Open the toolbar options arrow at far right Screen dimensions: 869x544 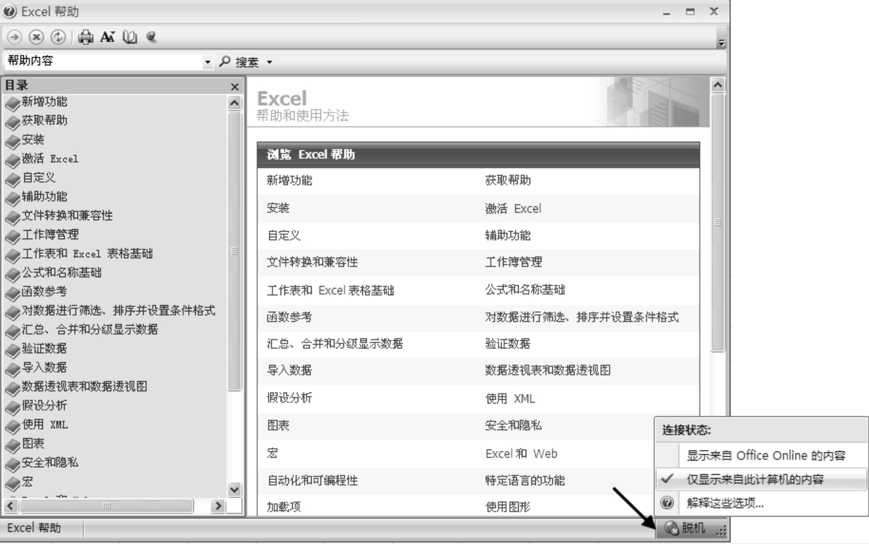[x=721, y=43]
